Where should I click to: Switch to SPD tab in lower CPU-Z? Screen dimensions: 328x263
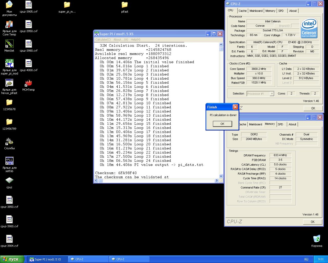click(x=281, y=124)
